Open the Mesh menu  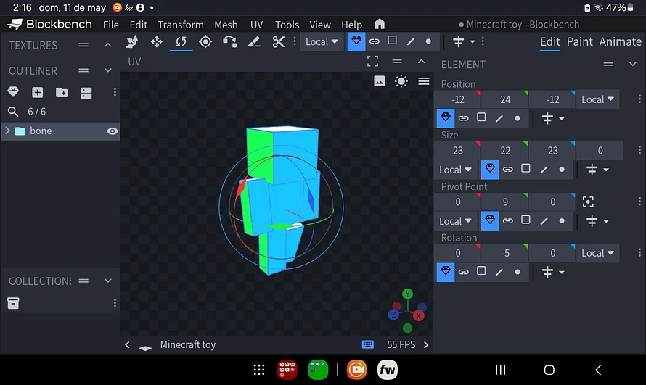226,25
